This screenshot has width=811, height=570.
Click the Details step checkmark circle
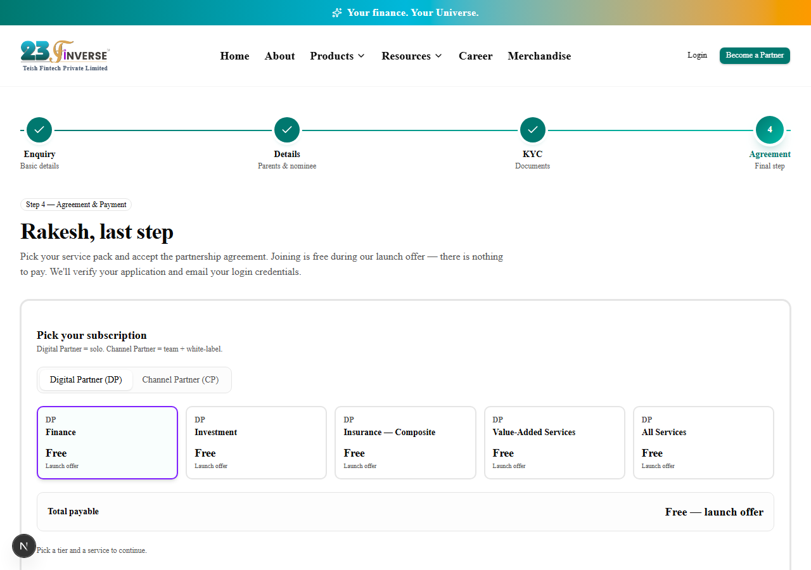(x=287, y=130)
